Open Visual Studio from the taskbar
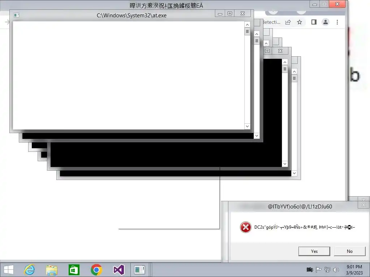Viewport: 370px width, 277px height. 119,270
